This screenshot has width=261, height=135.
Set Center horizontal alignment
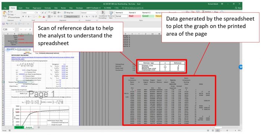pyautogui.click(x=52, y=17)
